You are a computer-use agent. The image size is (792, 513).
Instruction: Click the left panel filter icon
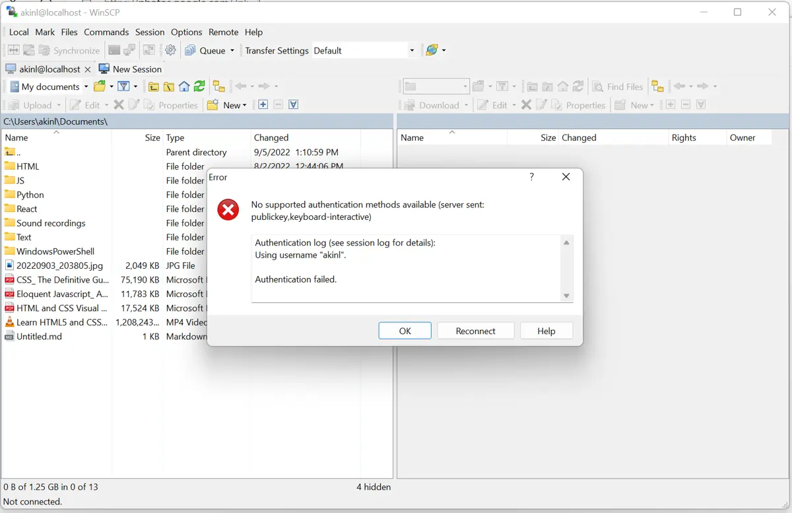click(x=123, y=86)
